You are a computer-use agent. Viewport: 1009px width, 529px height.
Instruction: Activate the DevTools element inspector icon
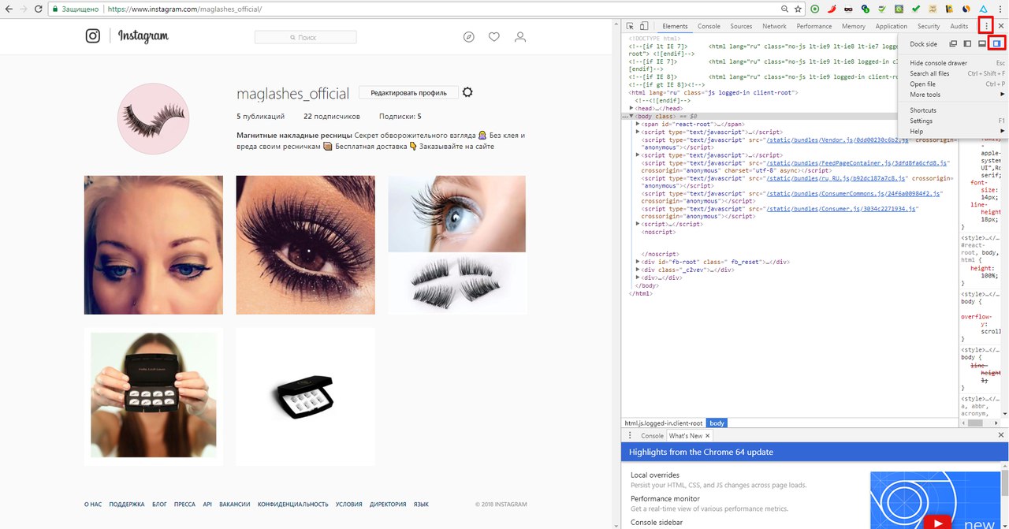[x=631, y=26]
